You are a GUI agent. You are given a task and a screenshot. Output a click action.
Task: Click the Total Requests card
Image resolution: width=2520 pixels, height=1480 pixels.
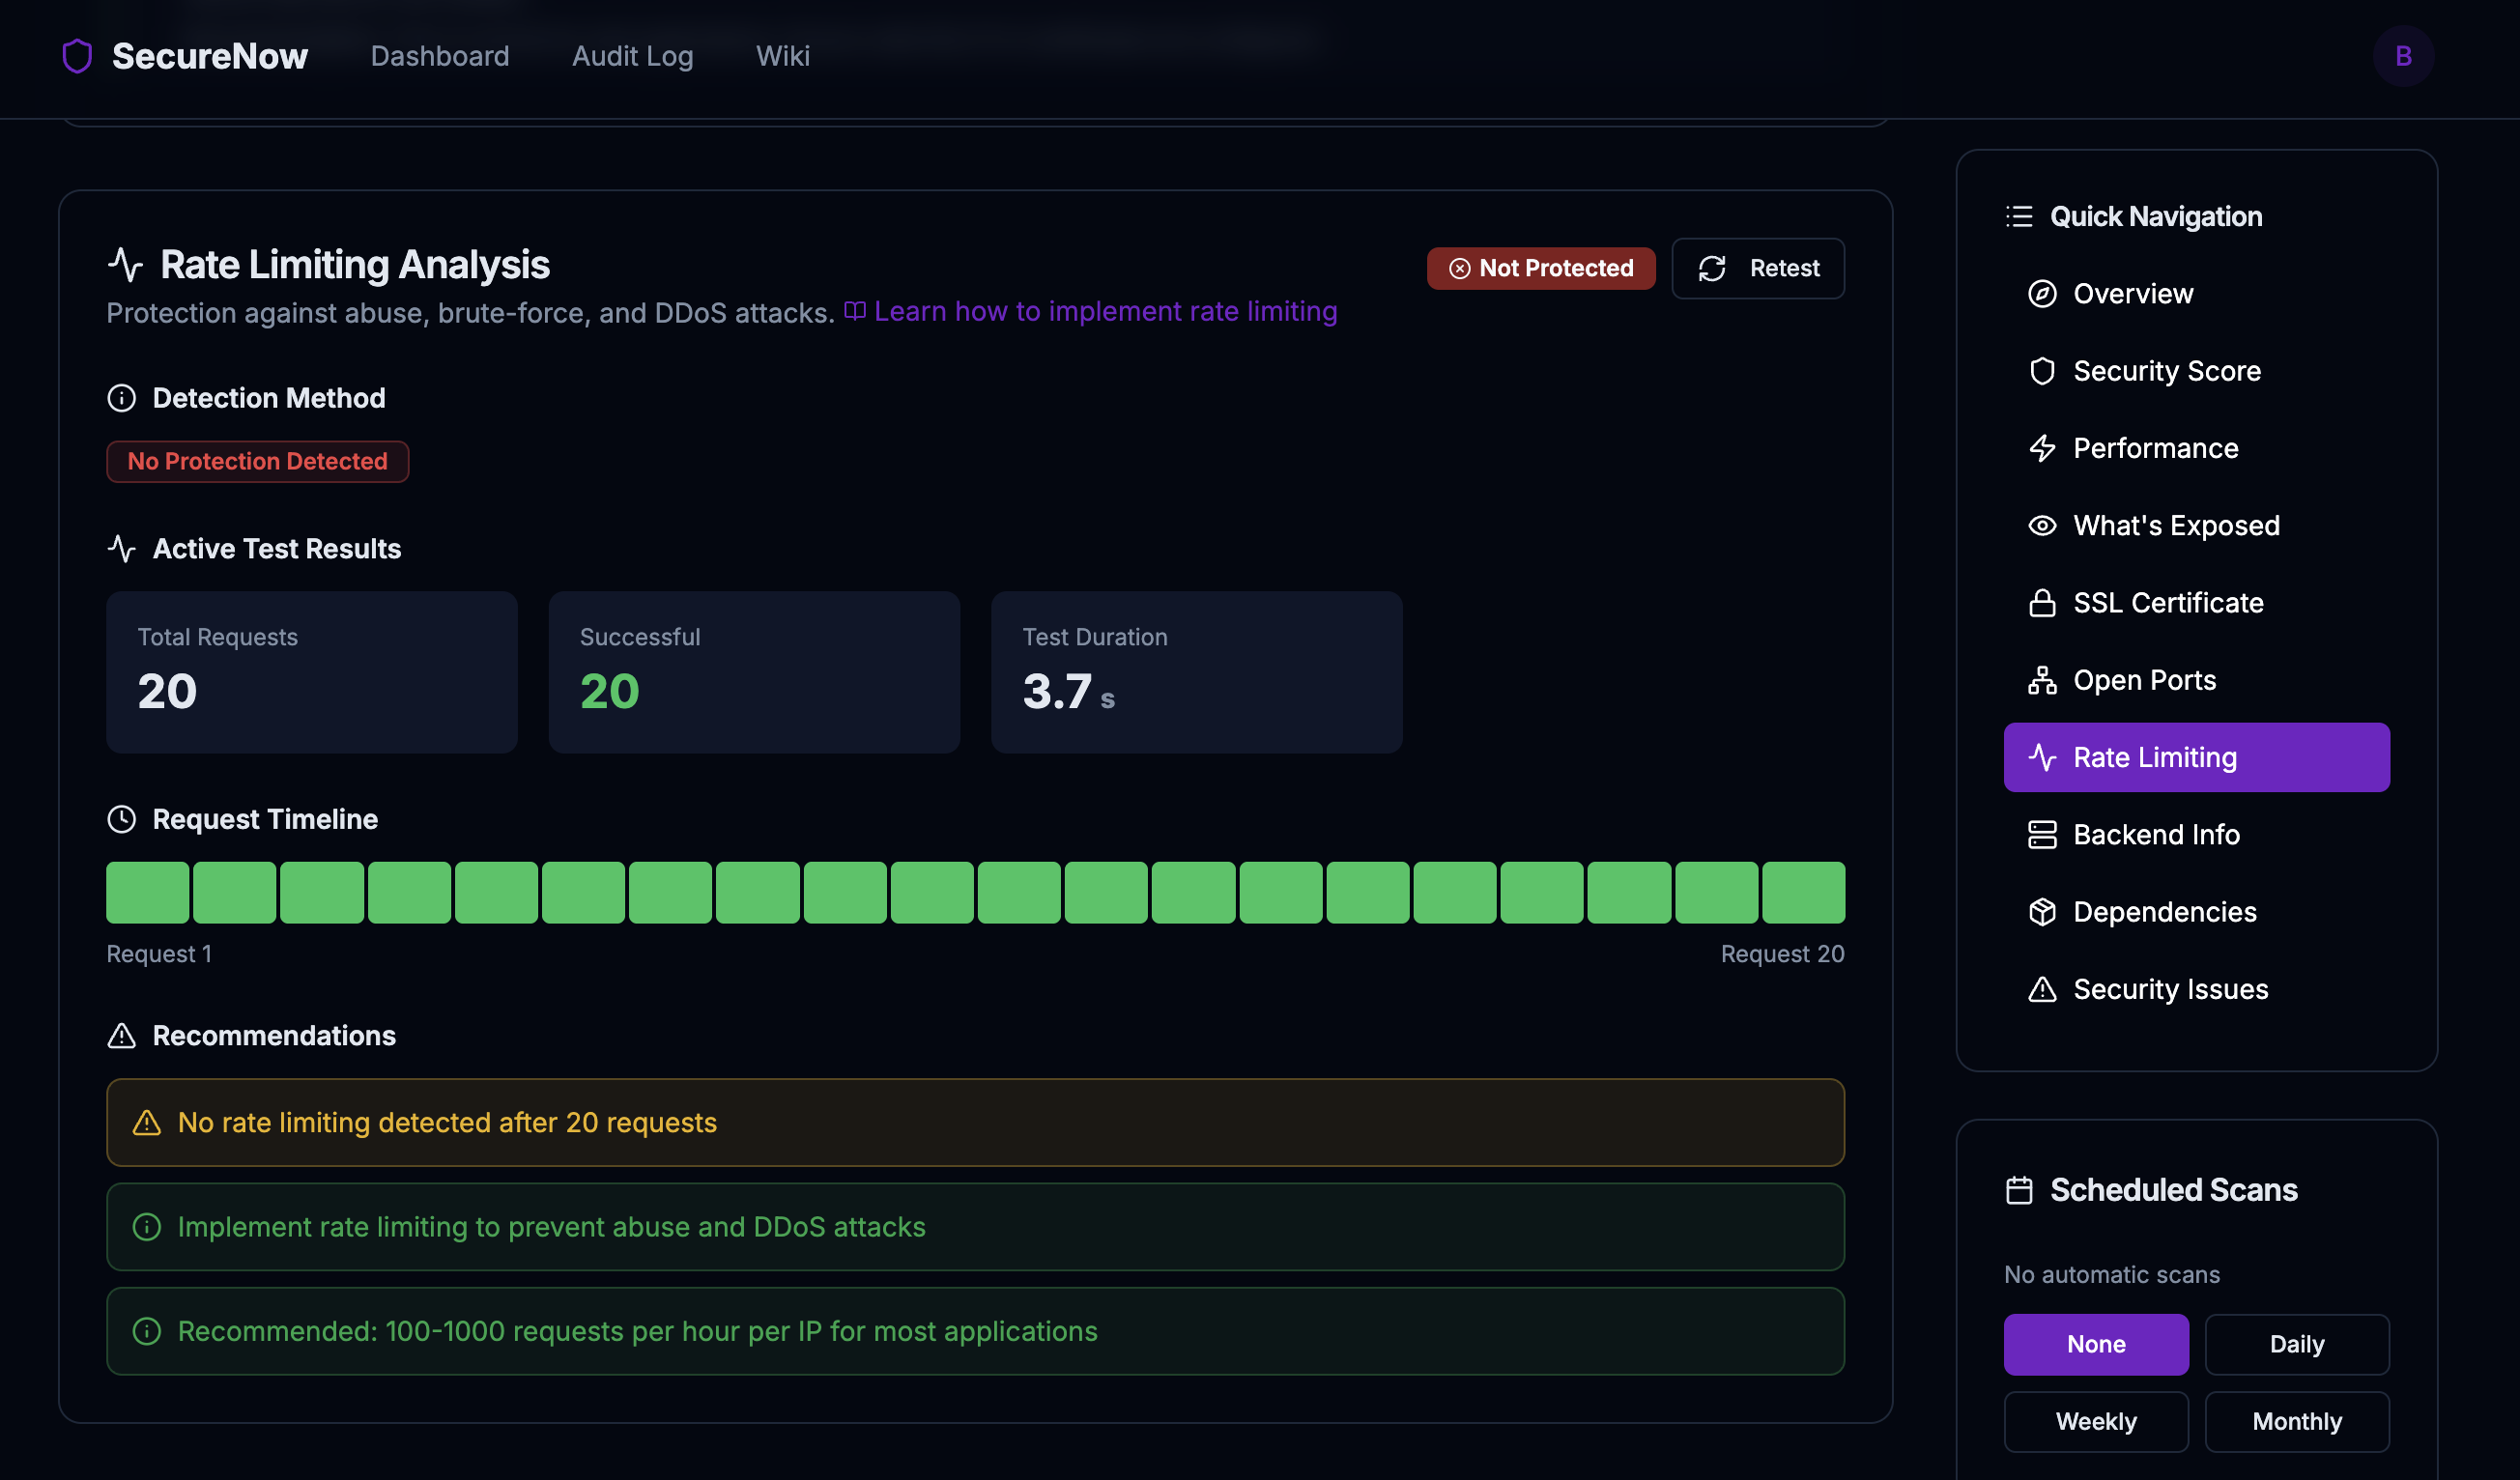click(x=312, y=672)
